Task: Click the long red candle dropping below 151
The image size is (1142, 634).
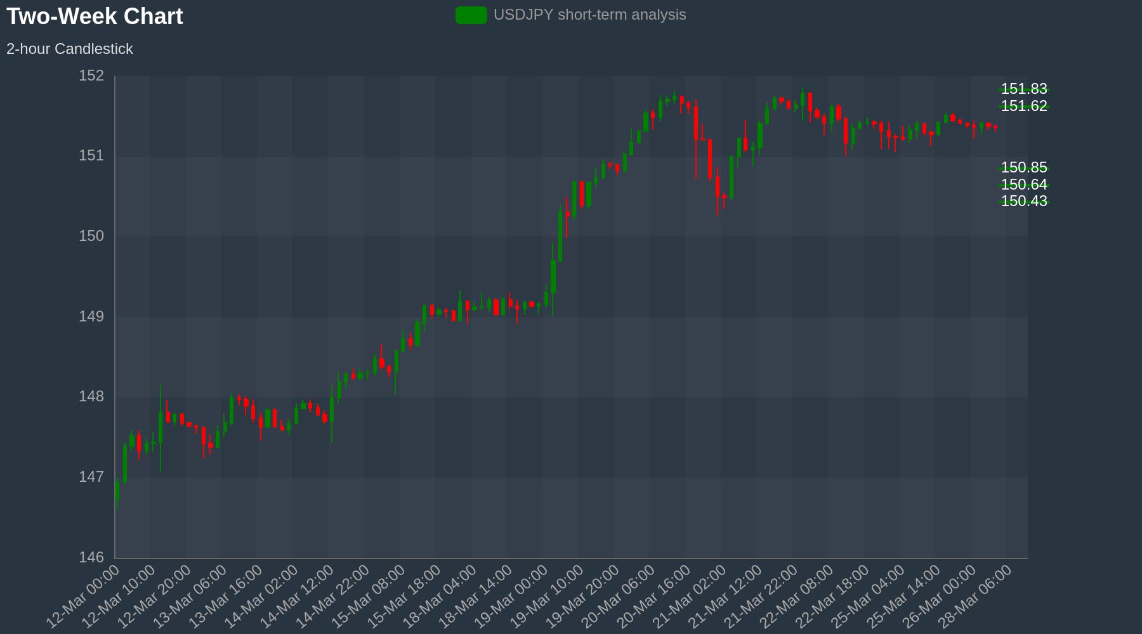Action: click(696, 123)
